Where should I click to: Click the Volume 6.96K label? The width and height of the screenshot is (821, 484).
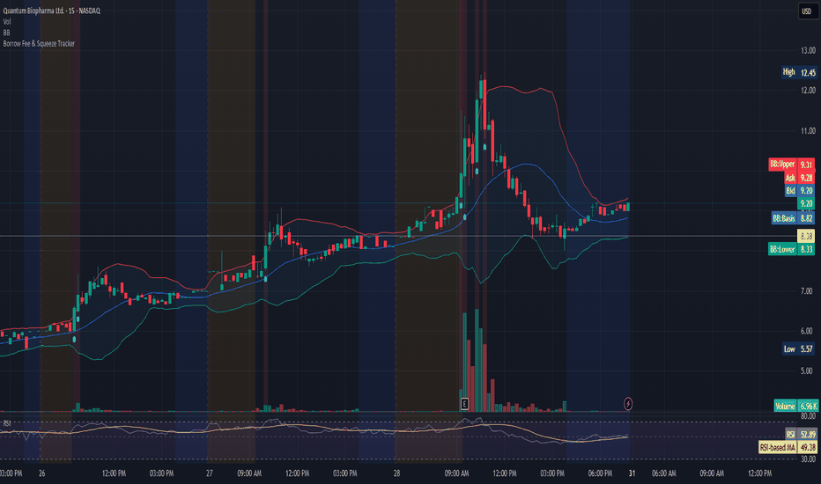point(795,406)
